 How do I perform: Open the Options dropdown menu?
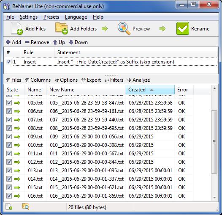coord(66,80)
